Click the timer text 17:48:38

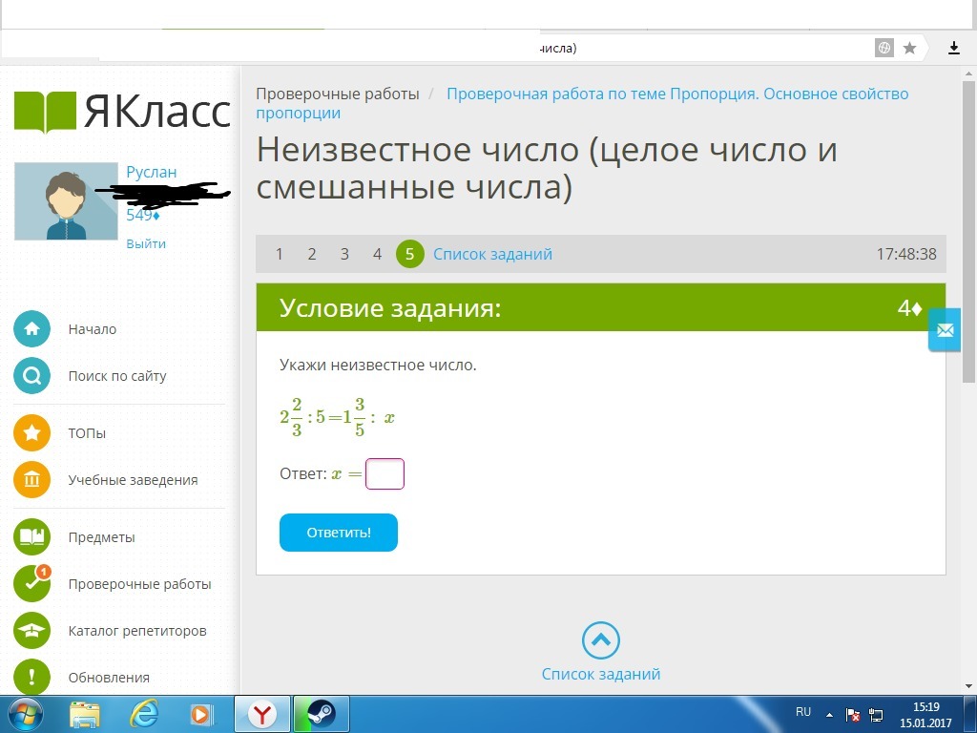(x=906, y=254)
